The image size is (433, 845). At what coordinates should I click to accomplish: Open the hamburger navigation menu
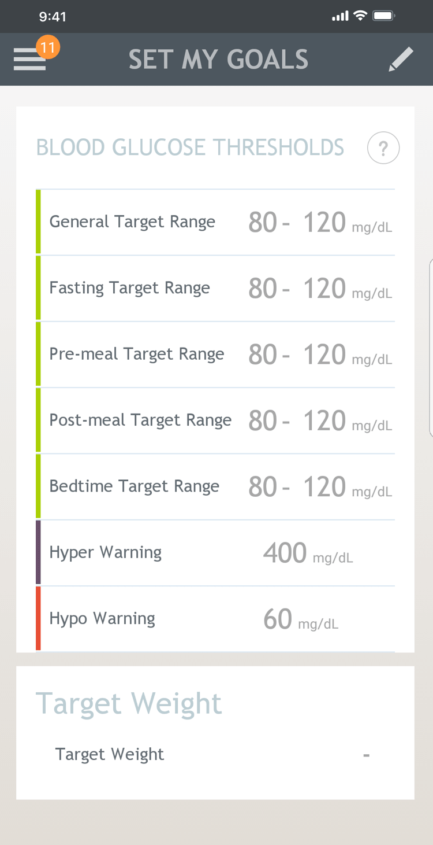click(29, 60)
